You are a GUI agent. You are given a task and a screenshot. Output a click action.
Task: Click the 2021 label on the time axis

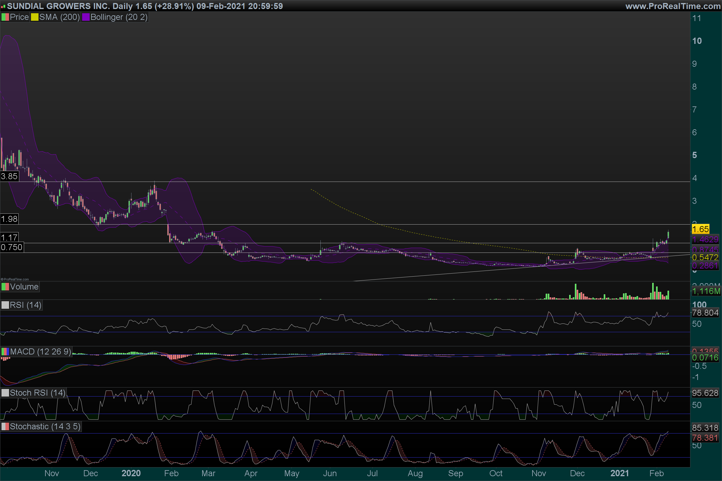pyautogui.click(x=619, y=473)
